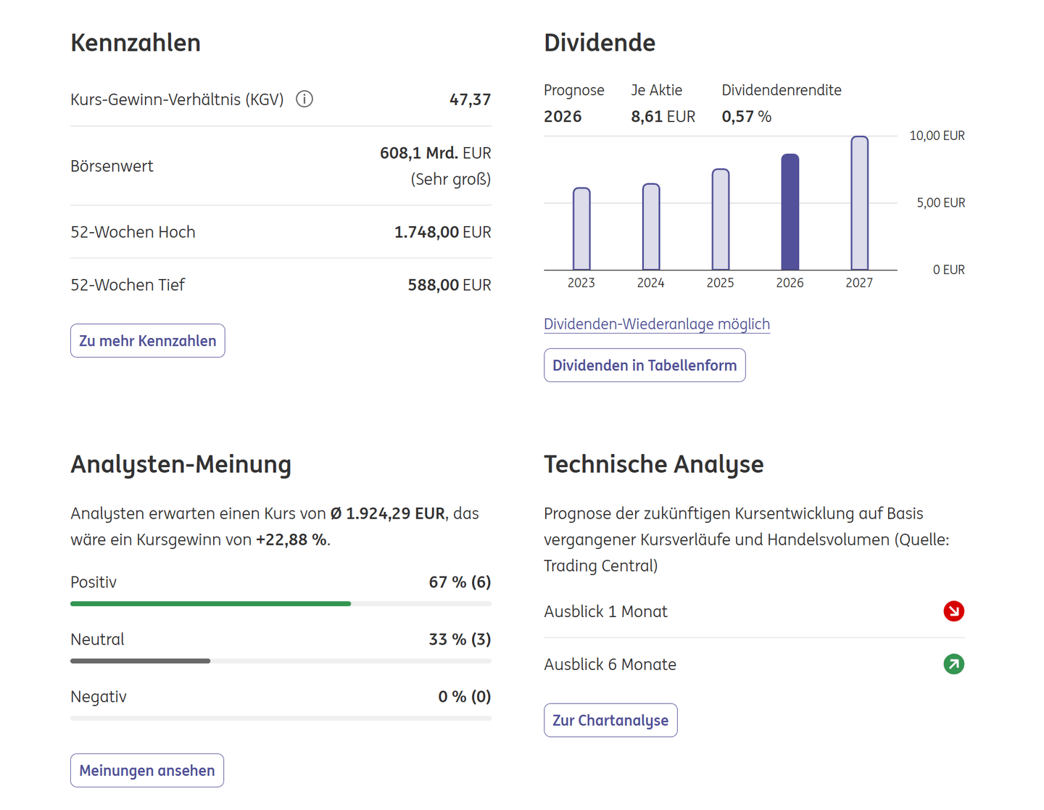
Task: Click the Positiv label
Action: [94, 582]
